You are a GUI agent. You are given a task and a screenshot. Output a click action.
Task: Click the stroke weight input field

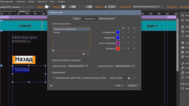[x=73, y=7]
